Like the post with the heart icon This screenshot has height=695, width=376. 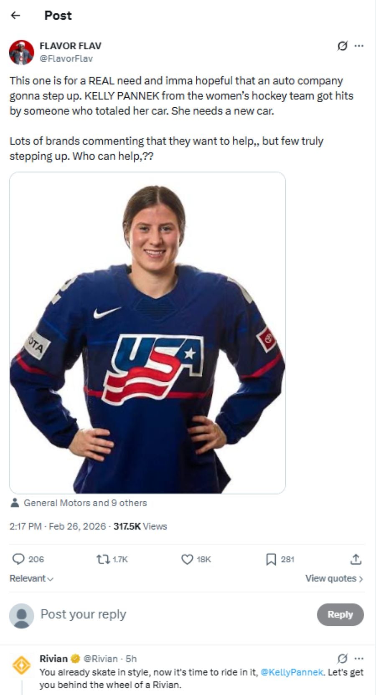[187, 559]
